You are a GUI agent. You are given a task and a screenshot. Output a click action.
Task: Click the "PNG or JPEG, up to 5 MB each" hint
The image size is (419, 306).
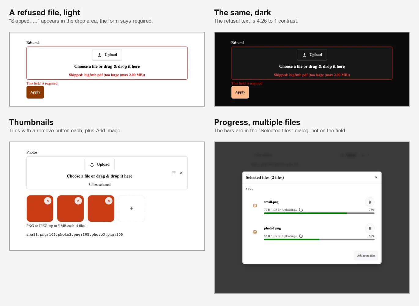(56, 226)
